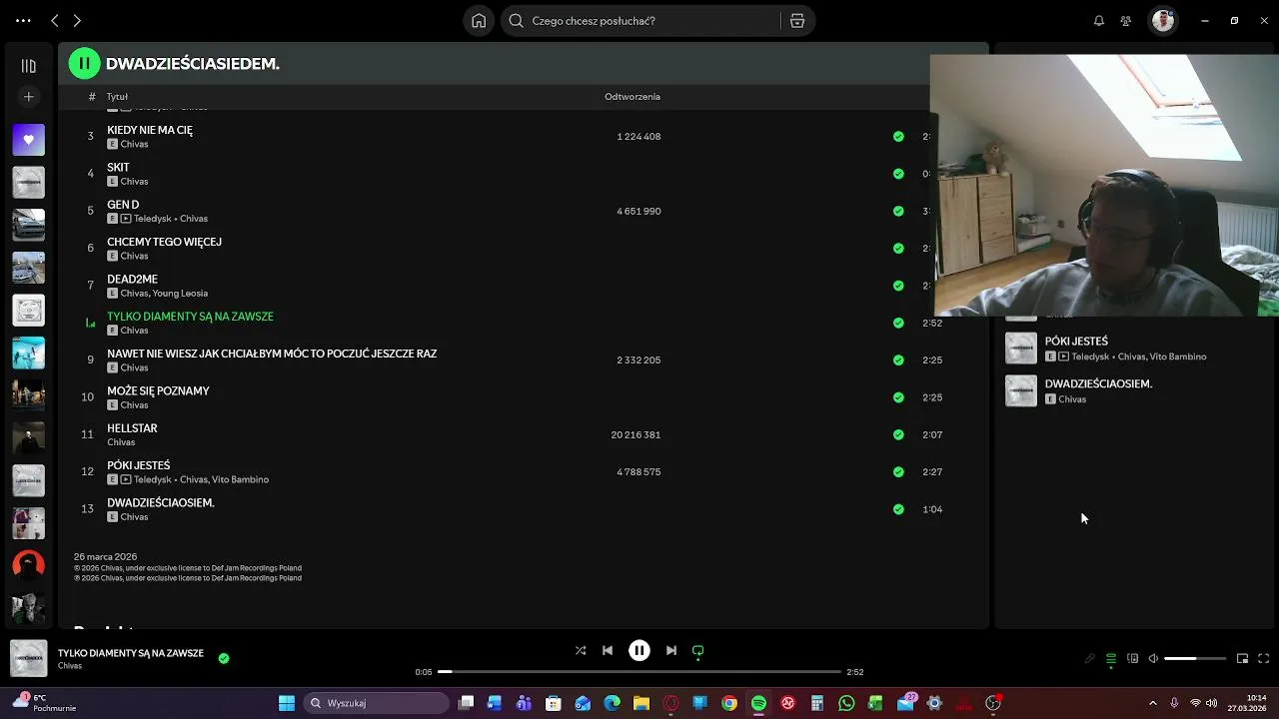Click the search field 'Czego chcesz posłuchać?'
The height and width of the screenshot is (719, 1279).
[x=640, y=20]
